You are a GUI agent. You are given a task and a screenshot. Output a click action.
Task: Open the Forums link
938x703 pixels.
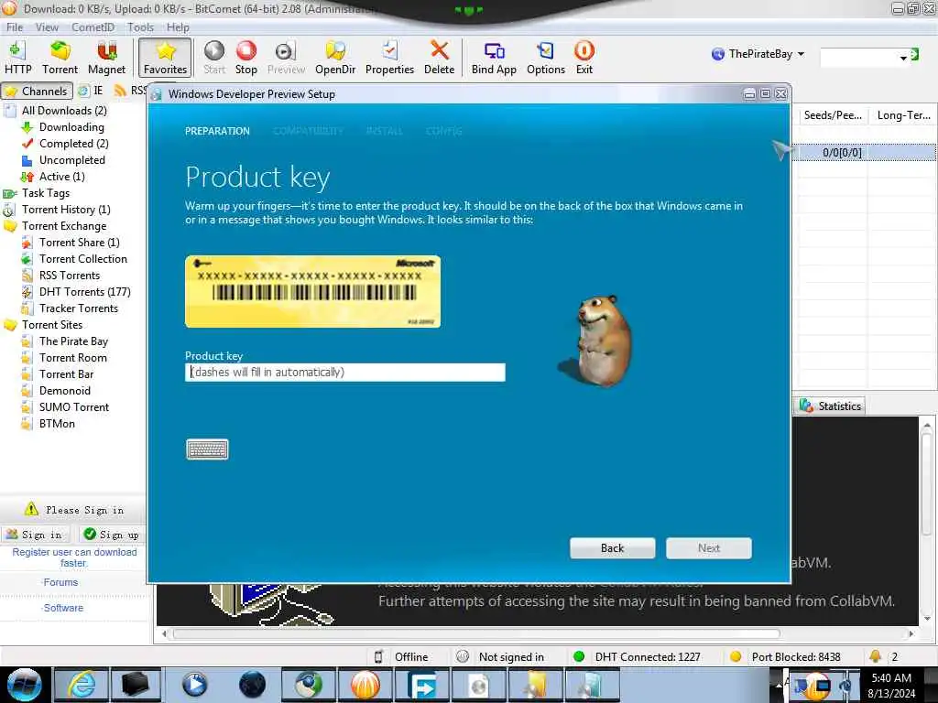point(60,582)
